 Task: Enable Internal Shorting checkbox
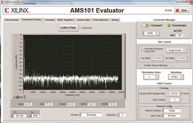coord(142,65)
